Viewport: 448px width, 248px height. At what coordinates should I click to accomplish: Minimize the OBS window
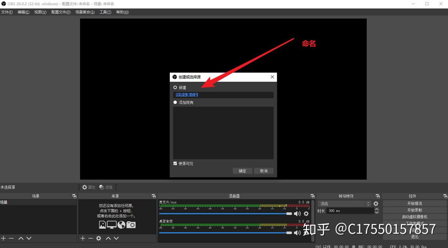click(x=413, y=4)
